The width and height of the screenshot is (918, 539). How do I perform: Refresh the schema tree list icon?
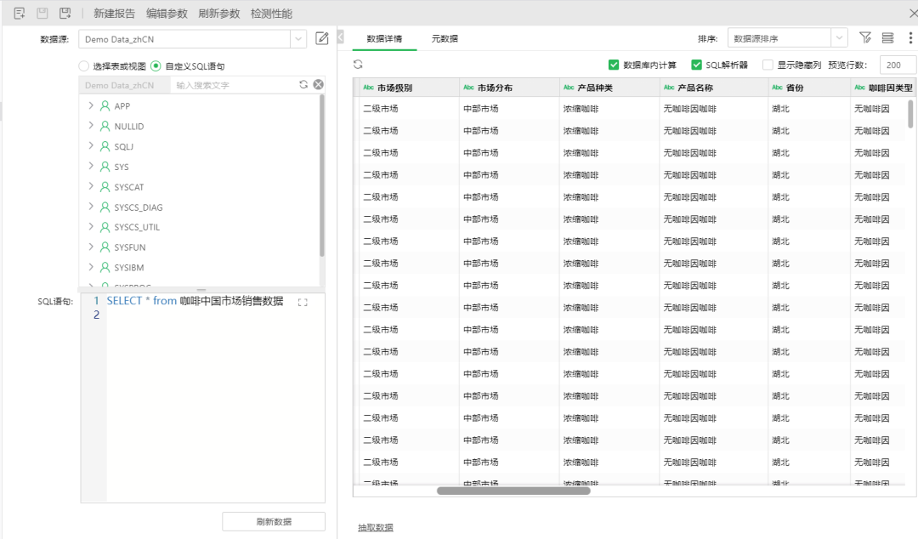[303, 85]
